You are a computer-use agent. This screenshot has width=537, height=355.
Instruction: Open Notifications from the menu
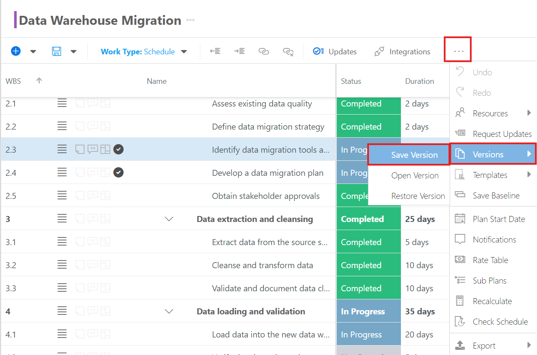coord(493,240)
